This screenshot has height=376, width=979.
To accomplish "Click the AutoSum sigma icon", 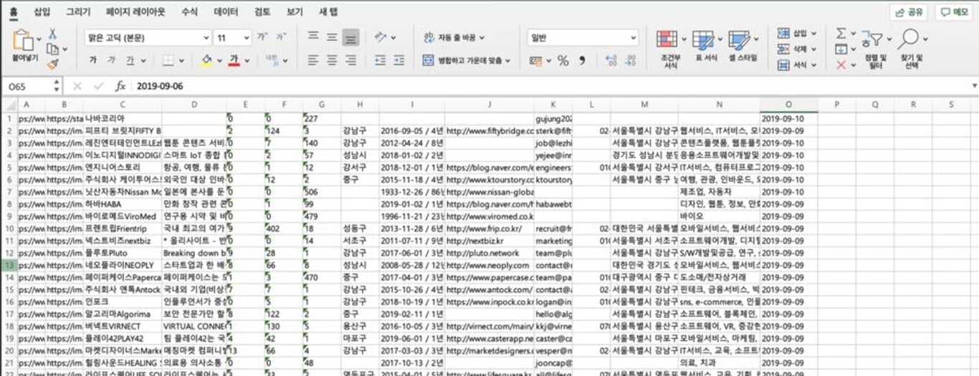I will click(x=841, y=33).
